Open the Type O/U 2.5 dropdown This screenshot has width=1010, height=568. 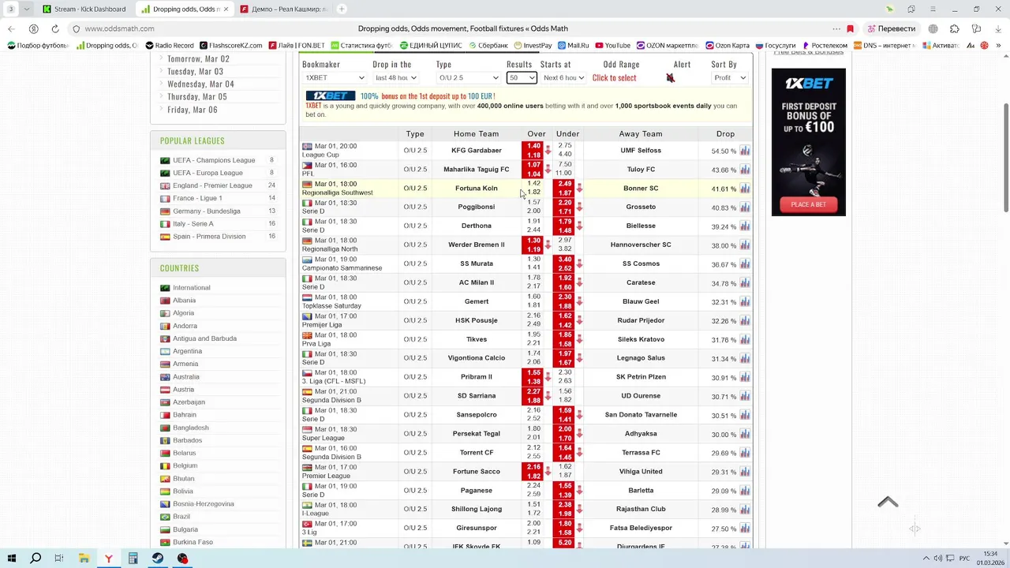(469, 78)
